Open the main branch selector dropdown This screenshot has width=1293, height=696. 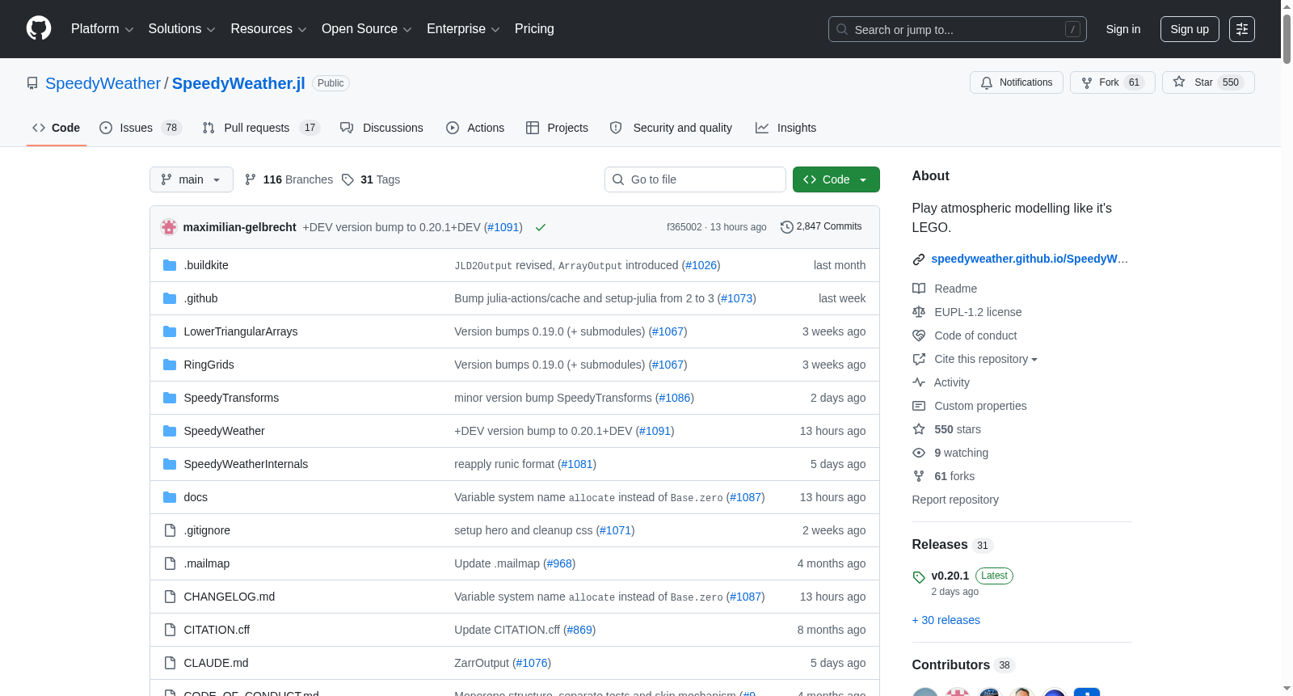point(192,179)
